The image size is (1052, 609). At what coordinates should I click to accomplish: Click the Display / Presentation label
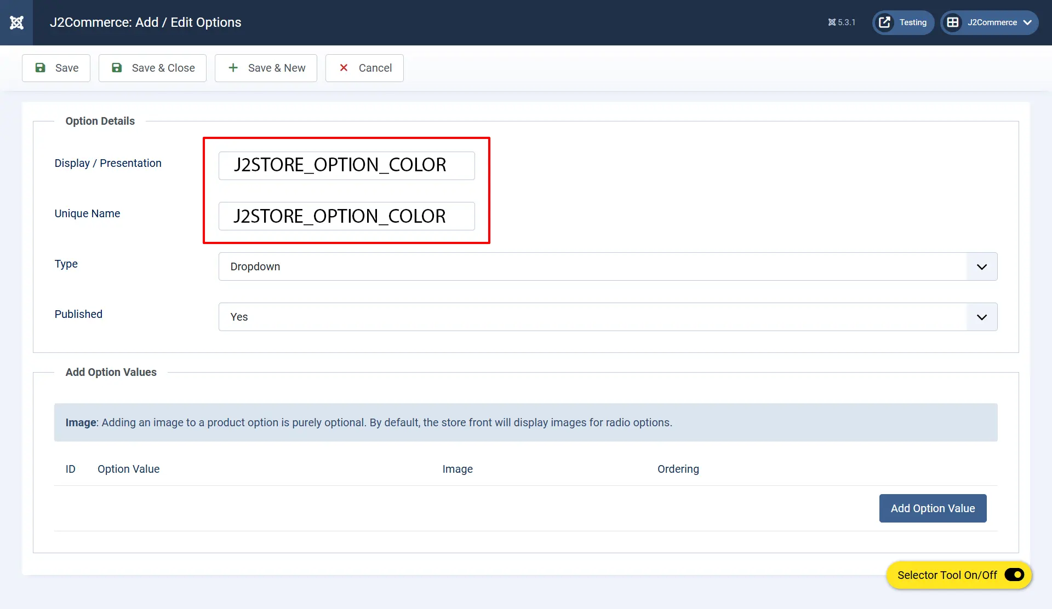(108, 163)
